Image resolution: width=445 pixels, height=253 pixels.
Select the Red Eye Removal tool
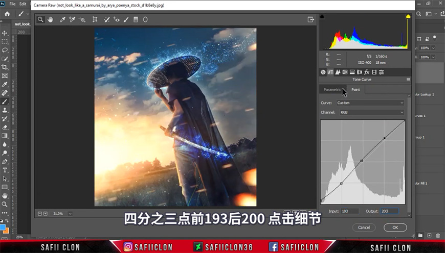[x=116, y=19]
